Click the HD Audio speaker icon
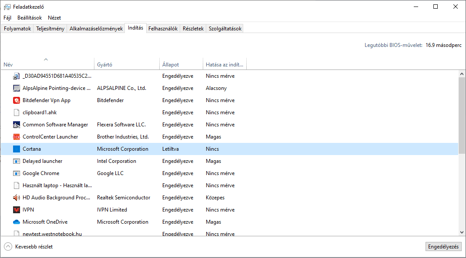Image resolution: width=466 pixels, height=258 pixels. pos(17,198)
